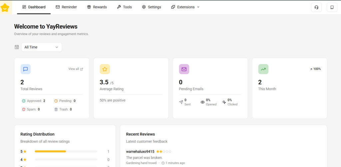Click the eye Opened icon
Screen dimensions: 341x167
click(x=202, y=102)
